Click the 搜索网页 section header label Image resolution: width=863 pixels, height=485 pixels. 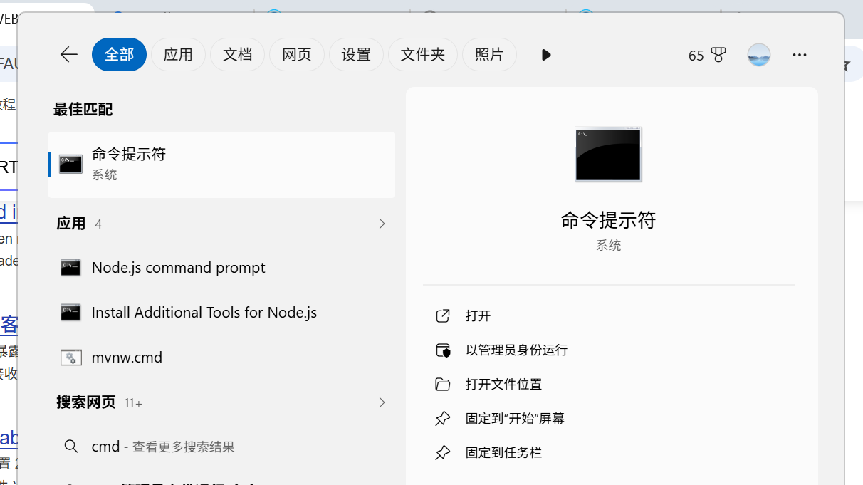click(x=86, y=402)
